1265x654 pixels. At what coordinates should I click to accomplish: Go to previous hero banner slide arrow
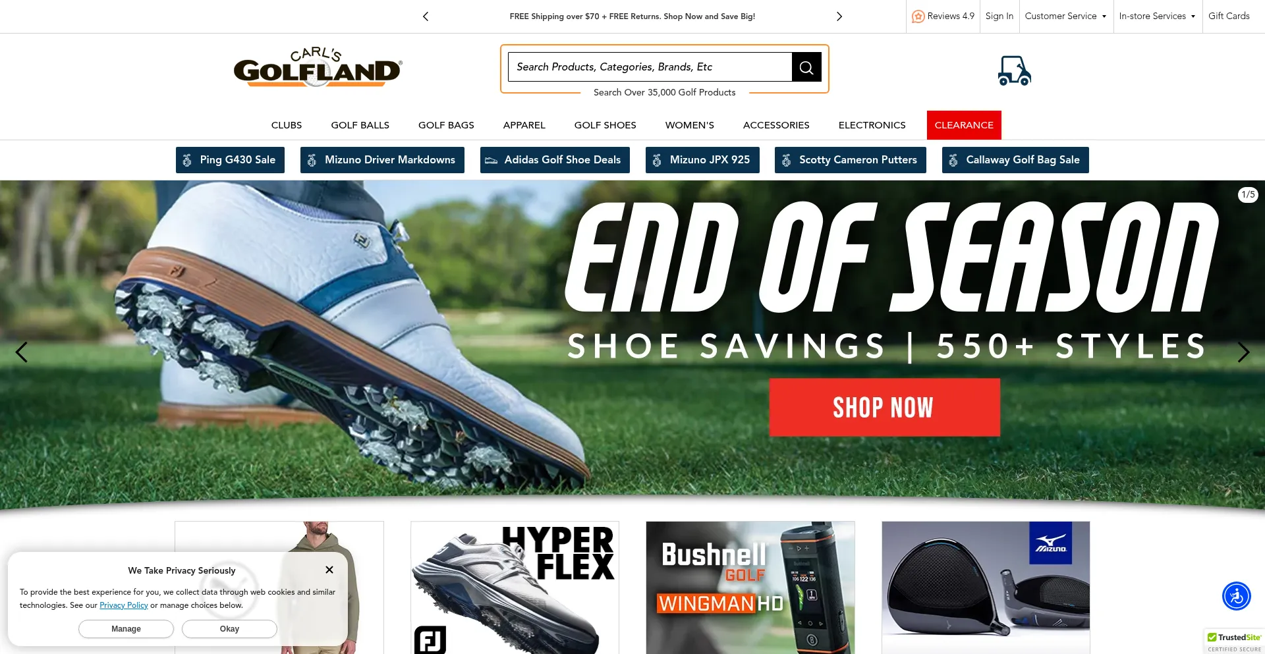click(22, 352)
